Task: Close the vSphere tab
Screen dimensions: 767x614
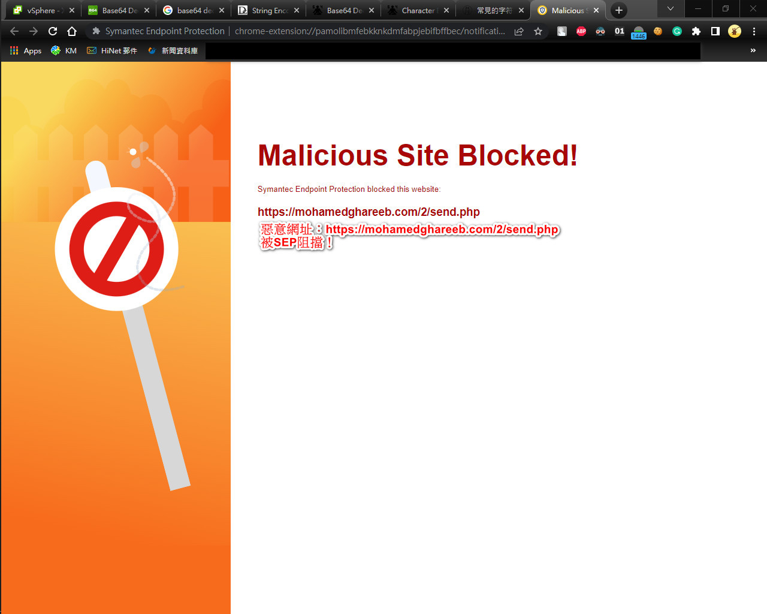Action: pos(72,10)
